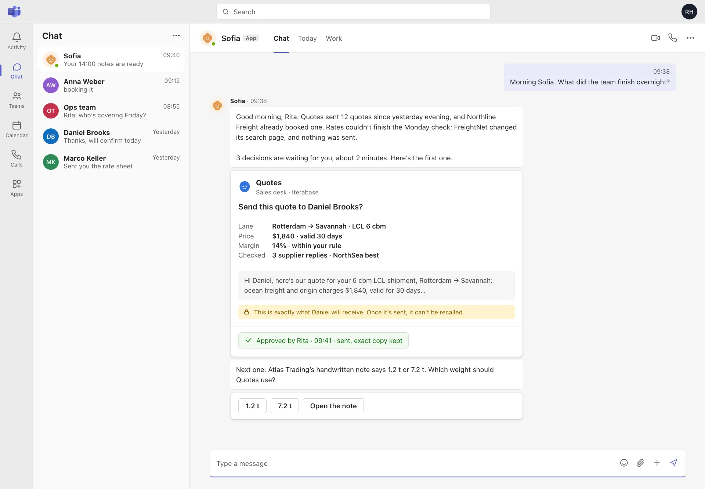705x489 pixels.
Task: Open the Ops team conversation
Action: tap(111, 111)
